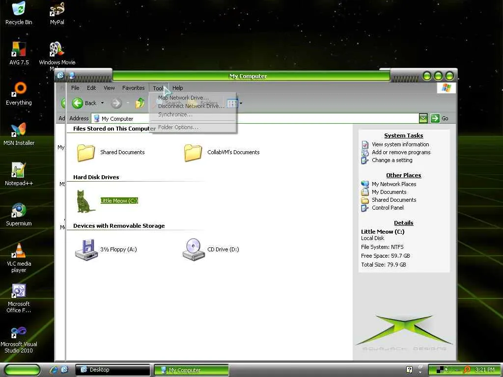Go up one folder level
Viewport: 503px width, 377px height.
[x=140, y=103]
